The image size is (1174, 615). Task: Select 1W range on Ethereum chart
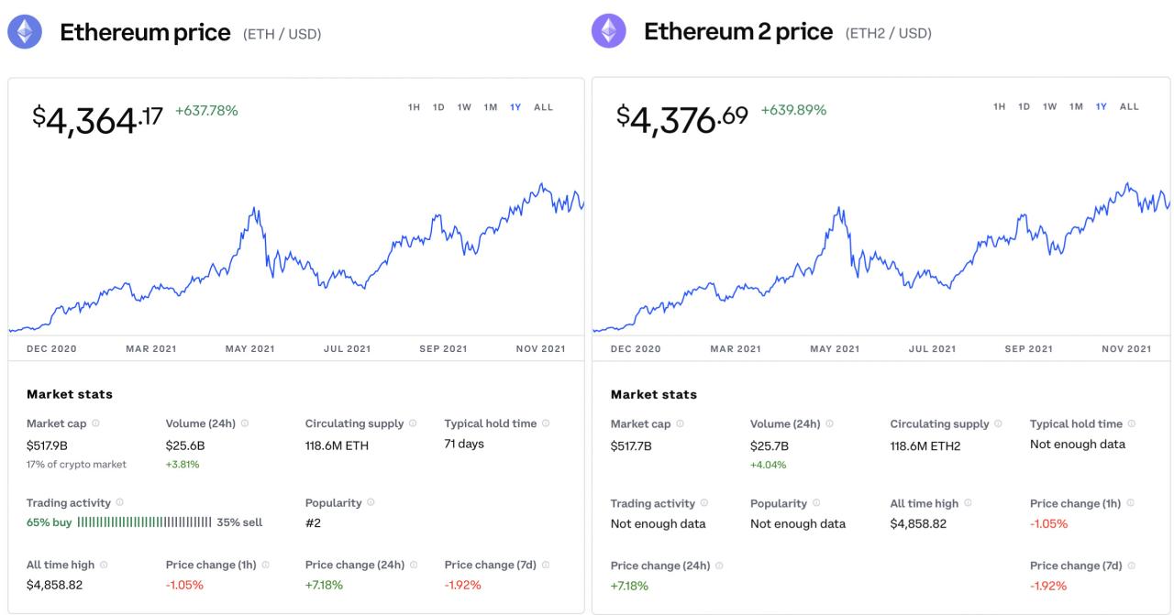(x=464, y=107)
